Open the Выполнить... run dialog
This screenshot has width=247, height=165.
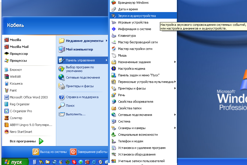click(x=72, y=114)
